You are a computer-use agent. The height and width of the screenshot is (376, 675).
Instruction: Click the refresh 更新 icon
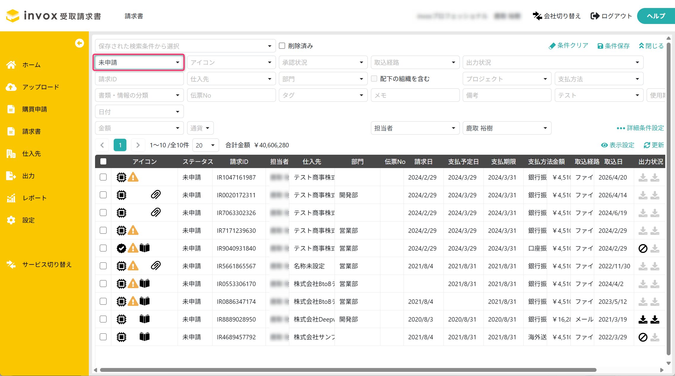pyautogui.click(x=647, y=145)
